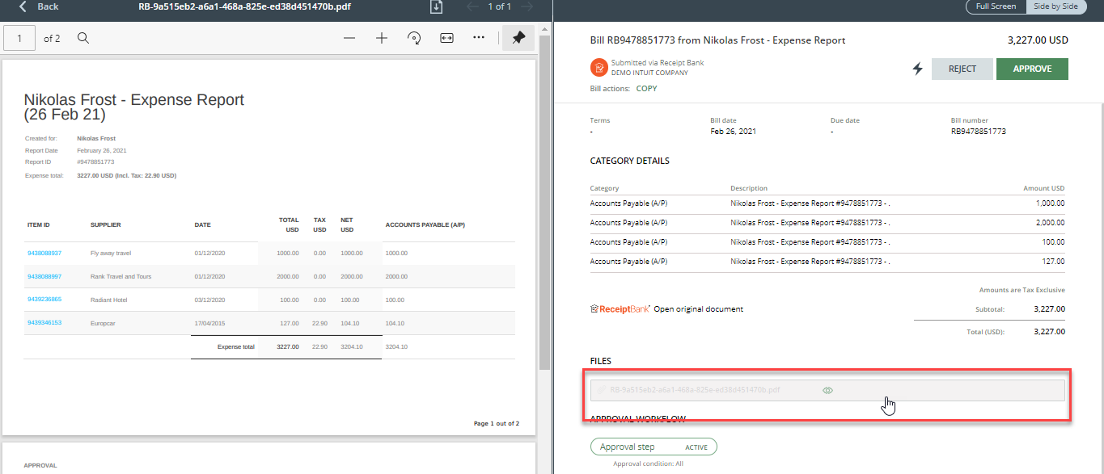This screenshot has height=474, width=1104.
Task: Click the Bill date Feb 26, 2021
Action: coord(732,131)
